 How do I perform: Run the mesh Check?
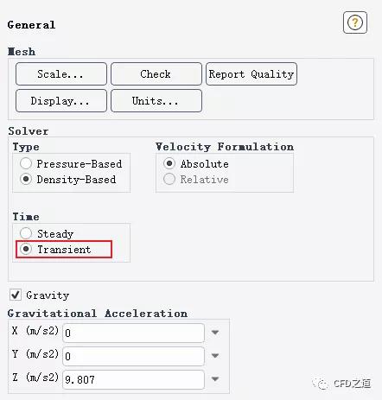(x=156, y=74)
